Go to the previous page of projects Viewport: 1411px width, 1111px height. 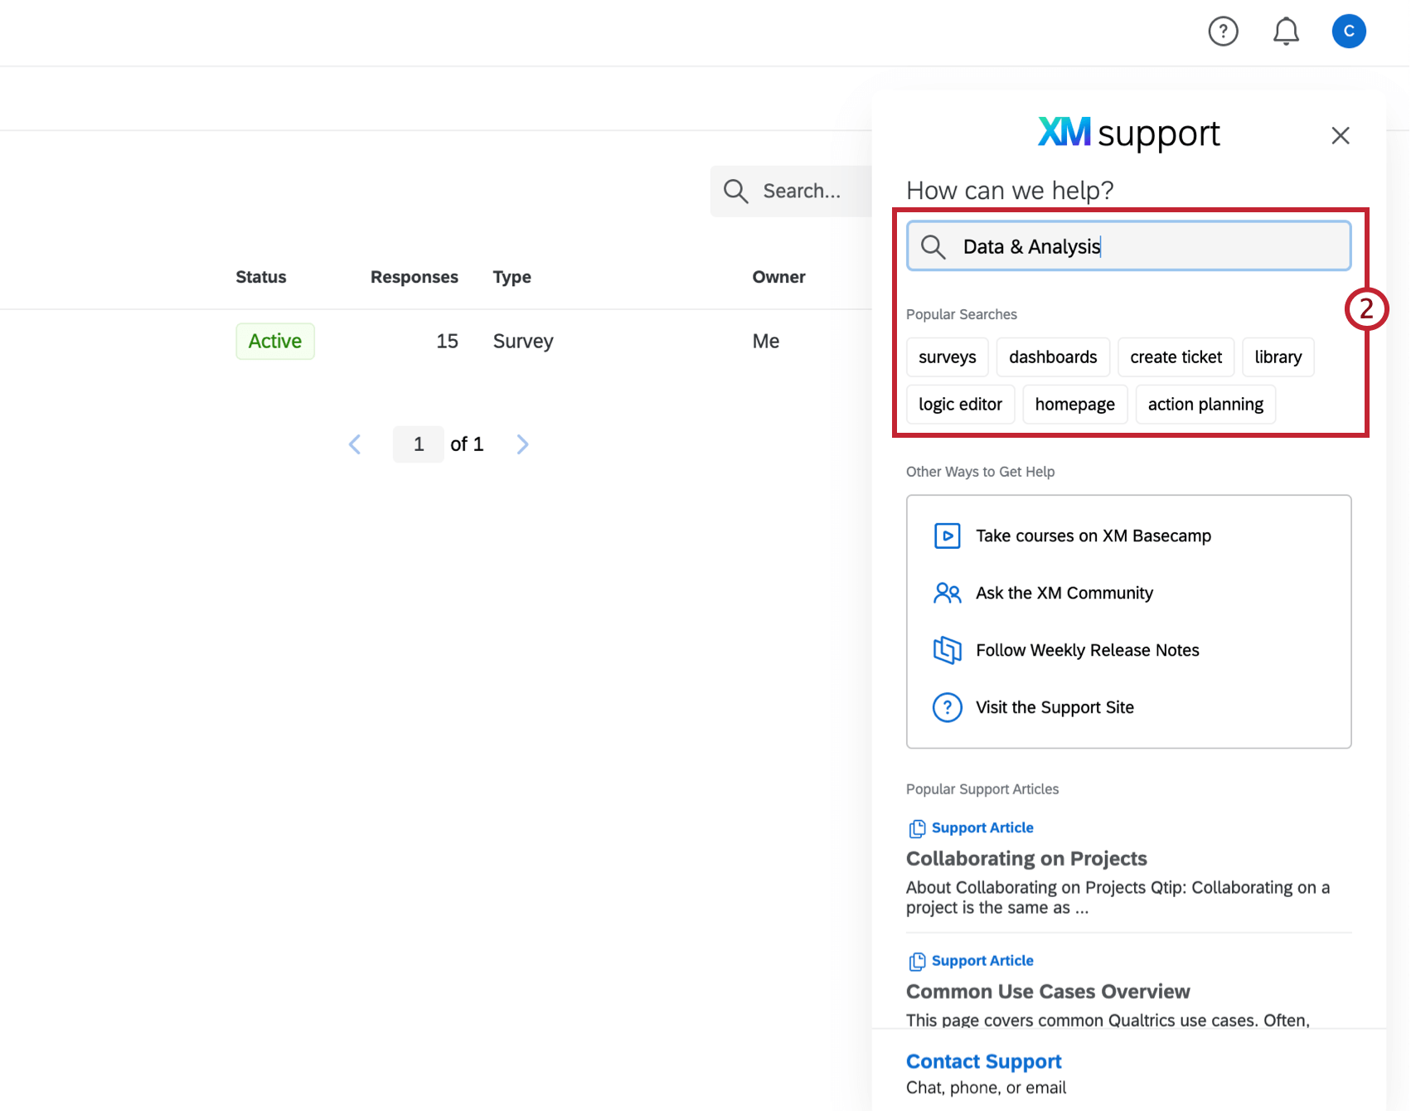355,444
